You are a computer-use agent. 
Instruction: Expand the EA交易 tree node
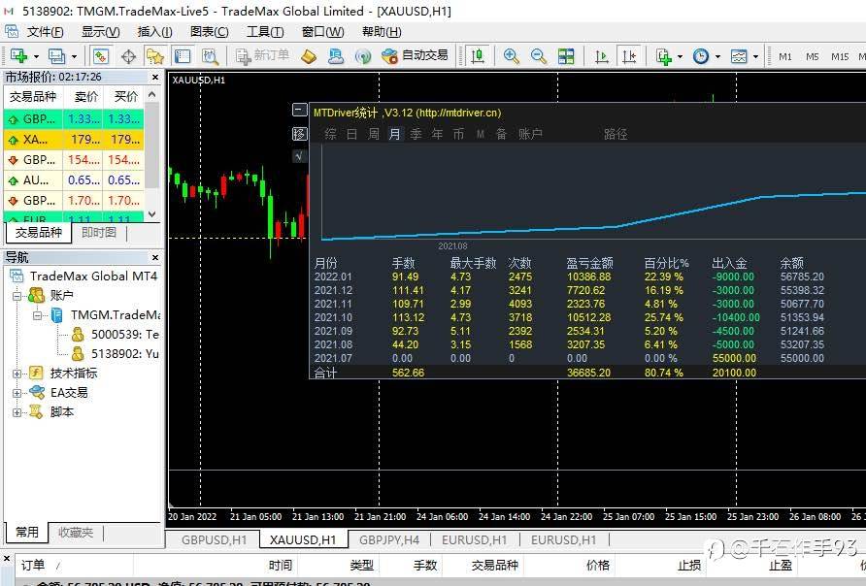click(x=17, y=394)
